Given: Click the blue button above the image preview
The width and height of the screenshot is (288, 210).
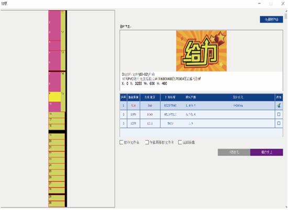Looking at the screenshot, I should [x=271, y=19].
